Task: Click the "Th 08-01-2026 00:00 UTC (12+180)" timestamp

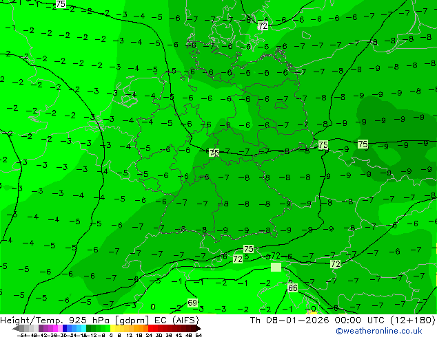Action: pyautogui.click(x=343, y=320)
